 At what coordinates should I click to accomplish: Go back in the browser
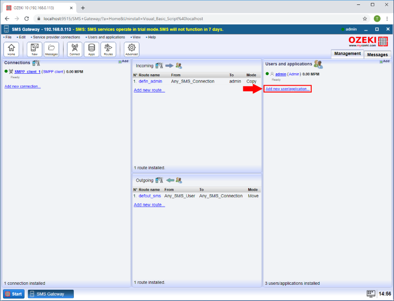tap(7, 19)
